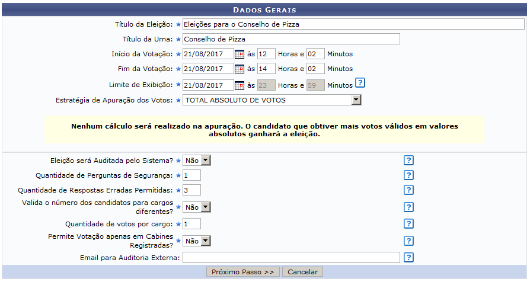Show help for Quantidade de Respostas Erradas
The image size is (530, 282).
click(x=408, y=190)
